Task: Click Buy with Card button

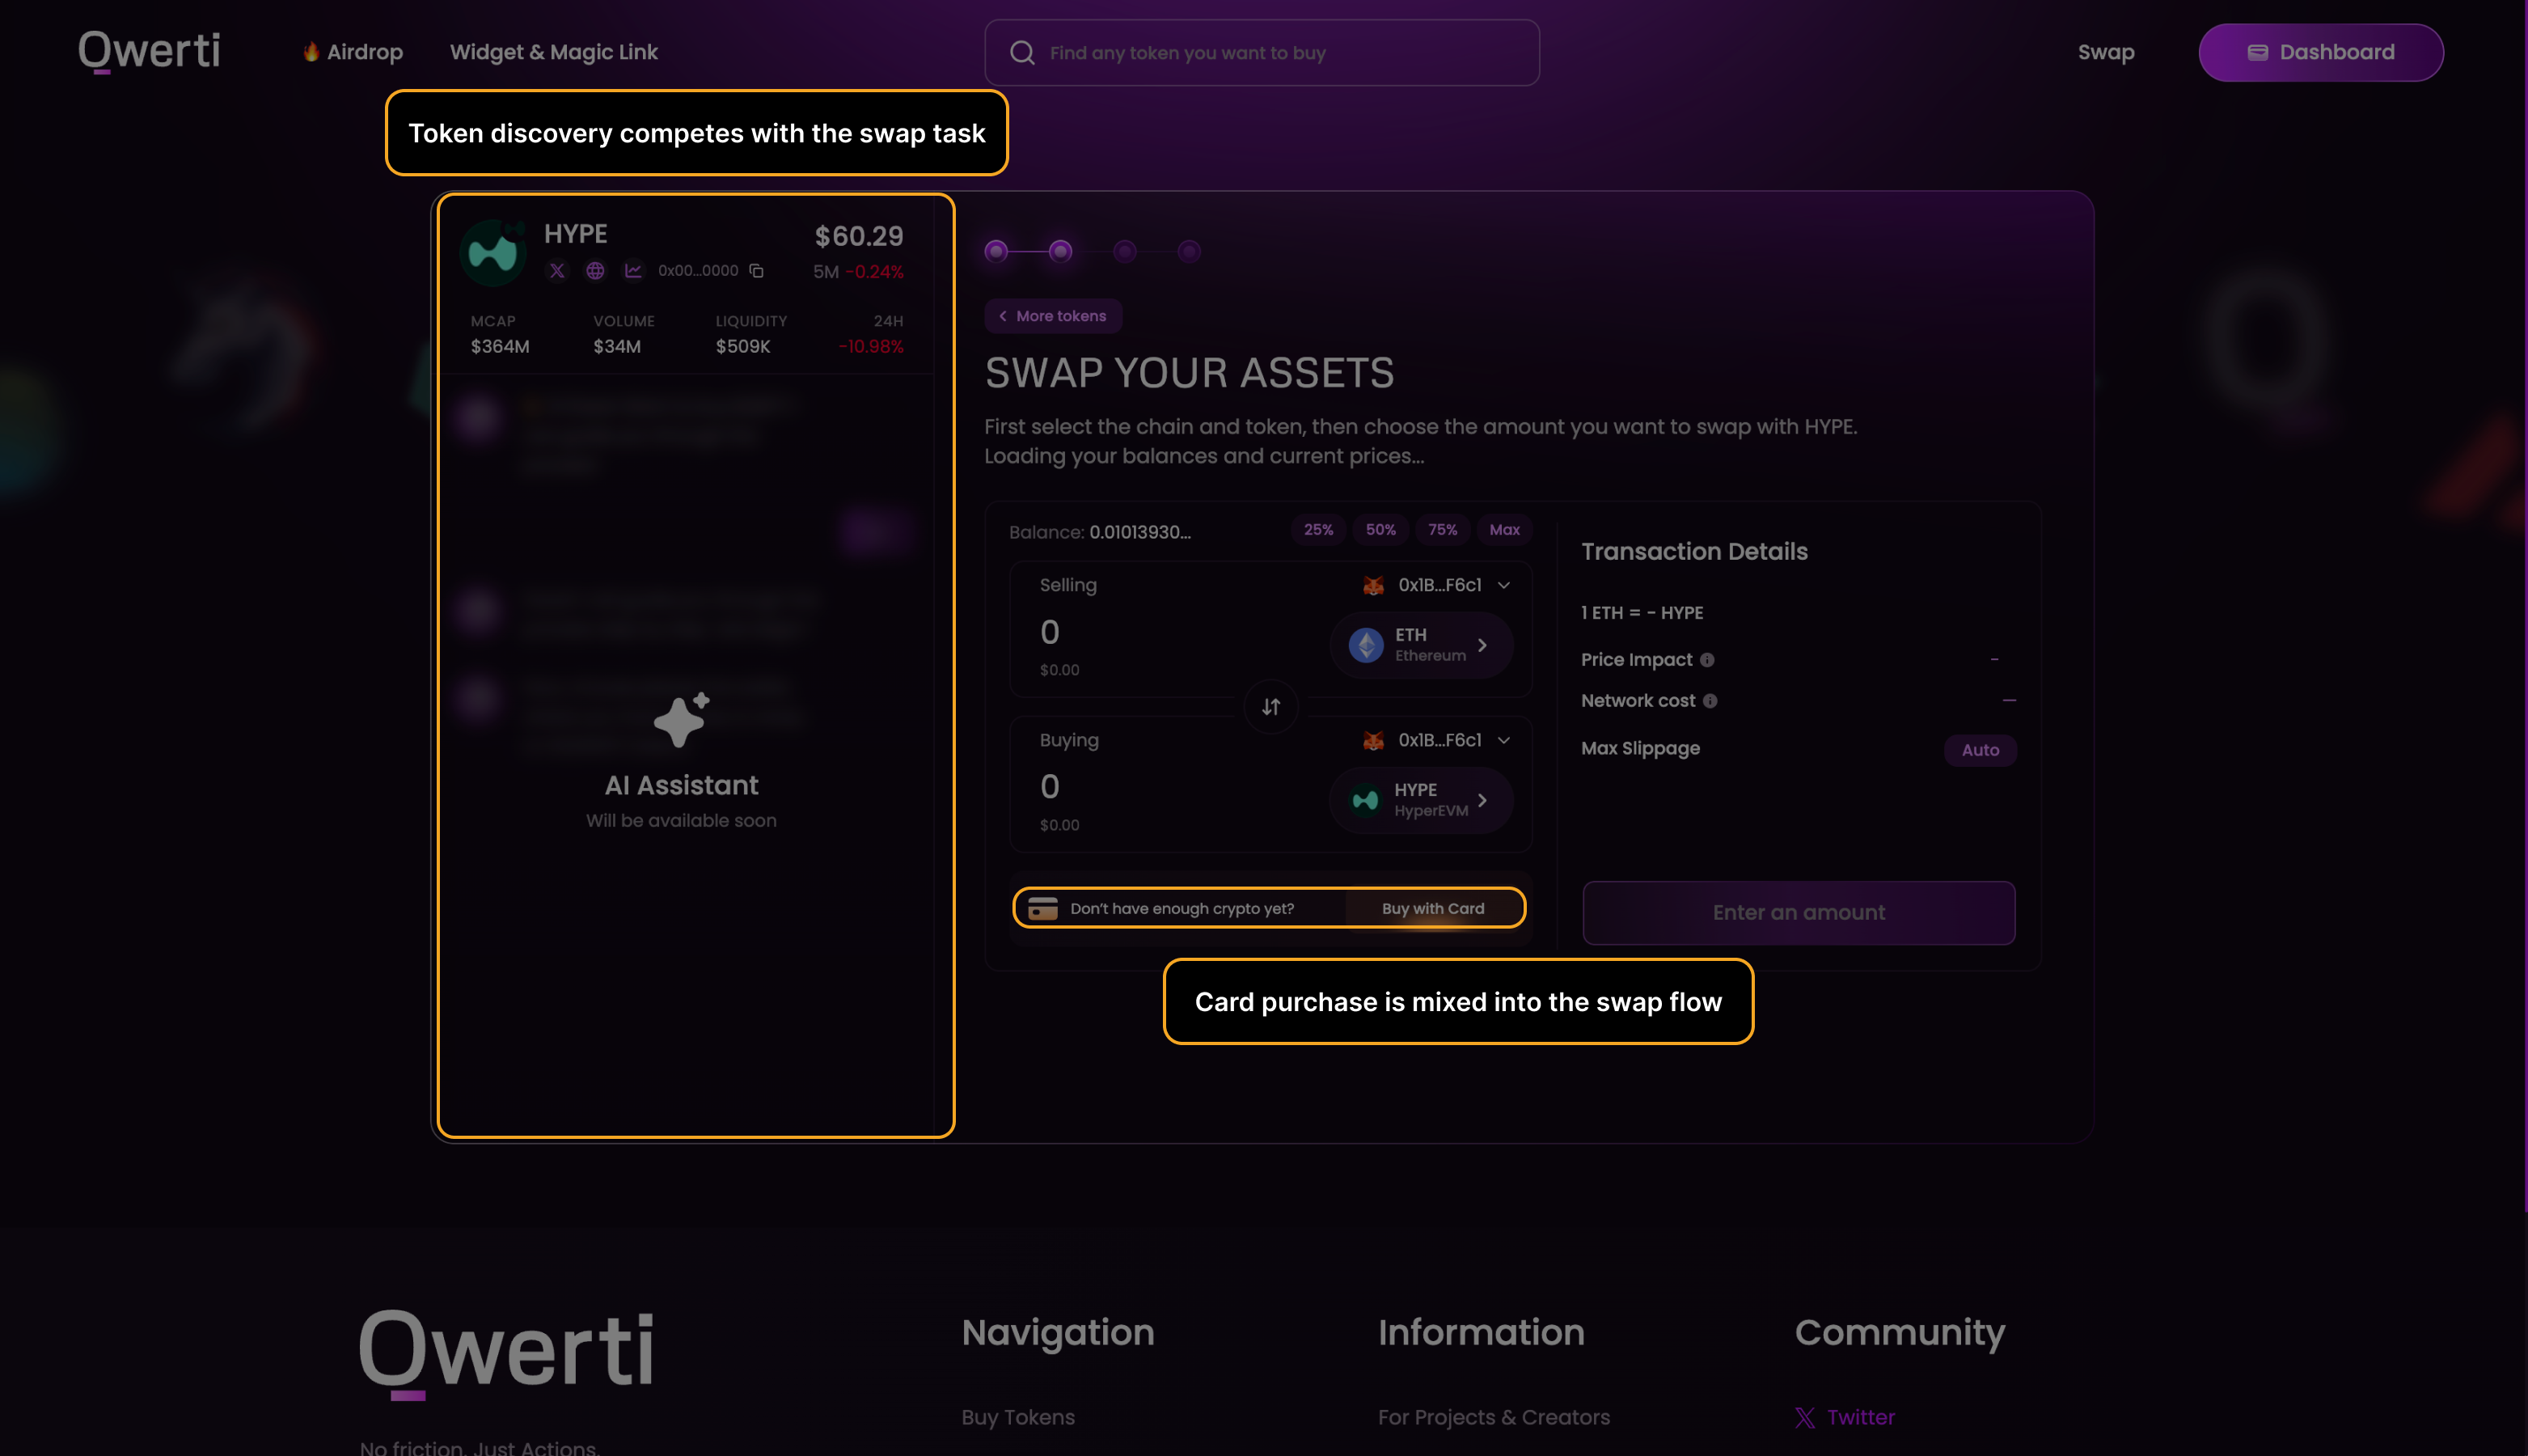Action: 1432,908
